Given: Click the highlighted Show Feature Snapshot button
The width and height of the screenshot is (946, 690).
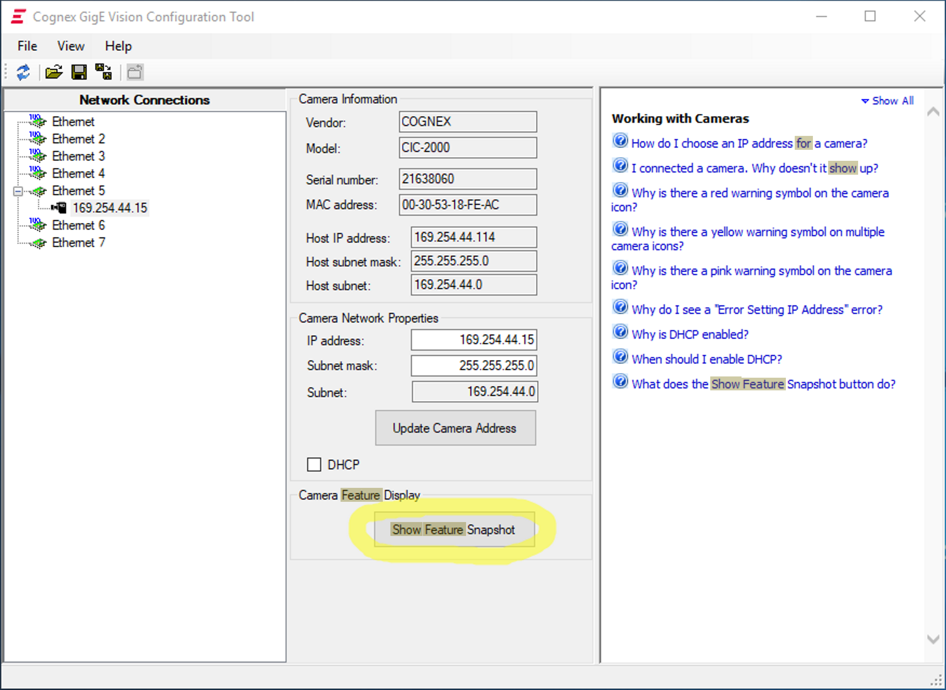Looking at the screenshot, I should [453, 530].
